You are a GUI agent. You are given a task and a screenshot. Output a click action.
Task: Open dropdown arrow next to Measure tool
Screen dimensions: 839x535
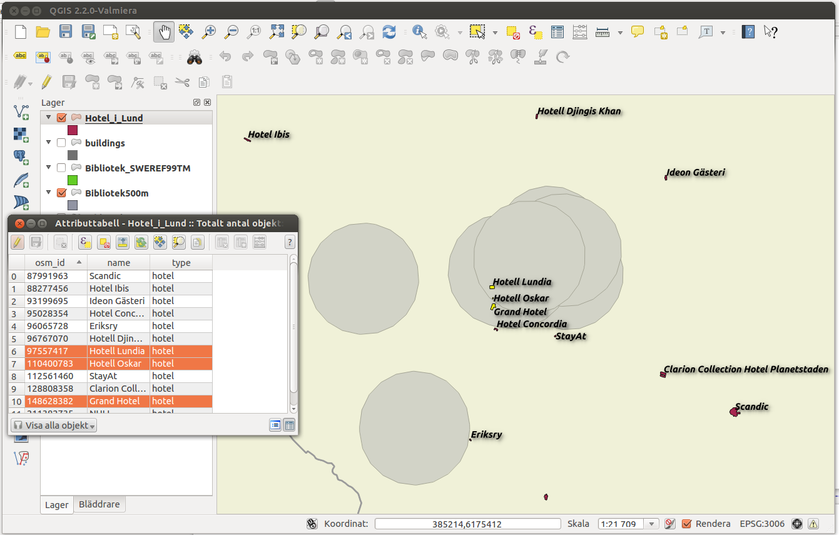tap(620, 33)
